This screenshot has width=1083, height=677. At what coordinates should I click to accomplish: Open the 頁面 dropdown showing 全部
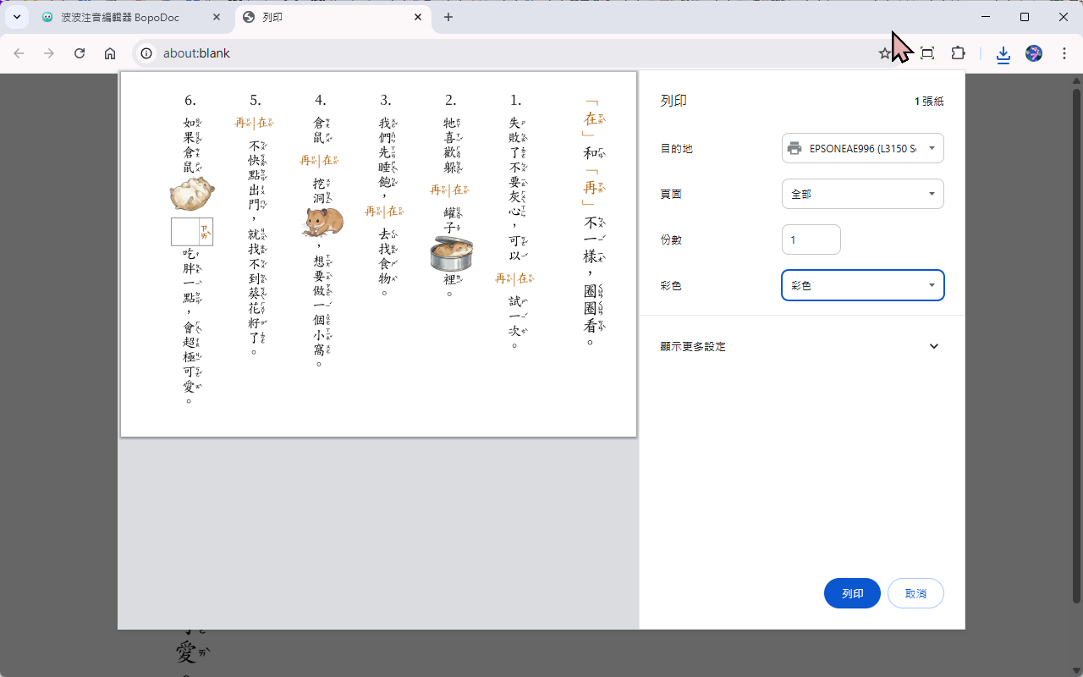coord(862,193)
